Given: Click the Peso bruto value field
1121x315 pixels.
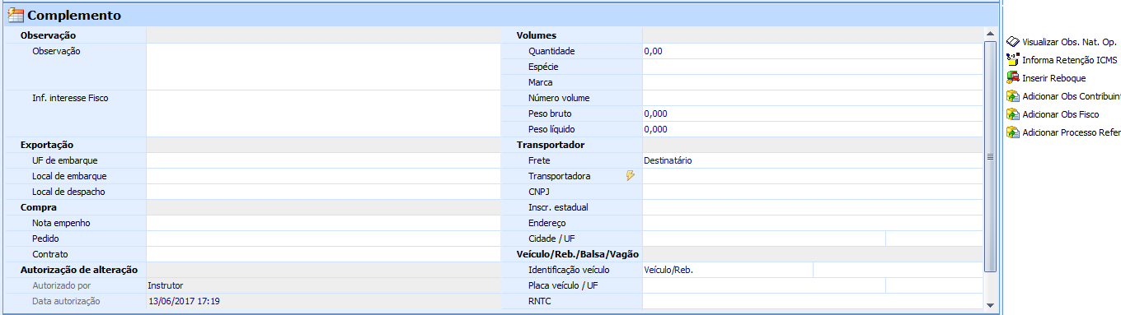Looking at the screenshot, I should point(812,113).
